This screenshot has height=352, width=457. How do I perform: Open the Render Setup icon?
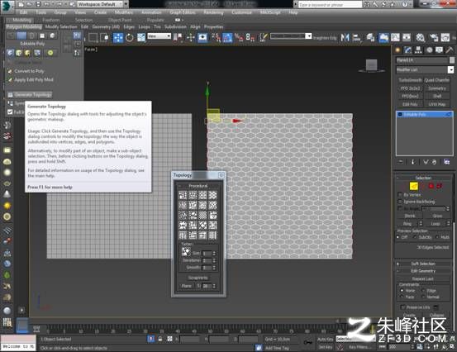(x=434, y=37)
